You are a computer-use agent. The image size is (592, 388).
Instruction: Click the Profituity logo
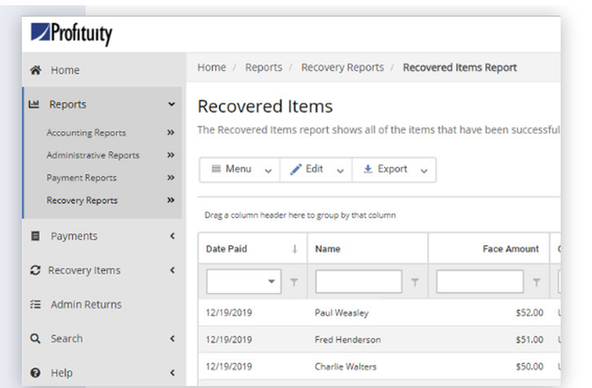point(71,34)
